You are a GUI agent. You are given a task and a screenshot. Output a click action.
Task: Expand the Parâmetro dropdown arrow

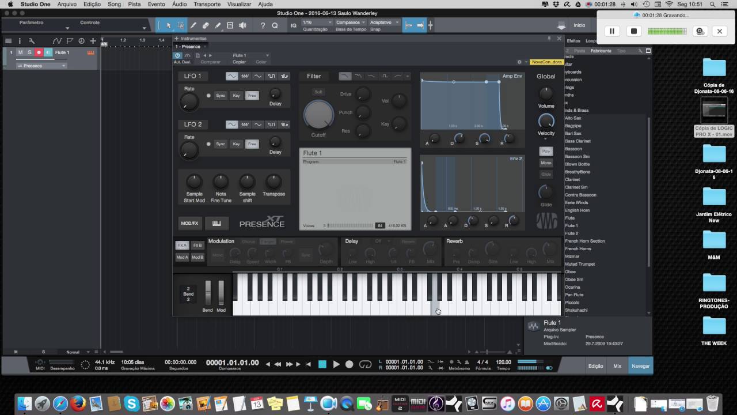(67, 28)
